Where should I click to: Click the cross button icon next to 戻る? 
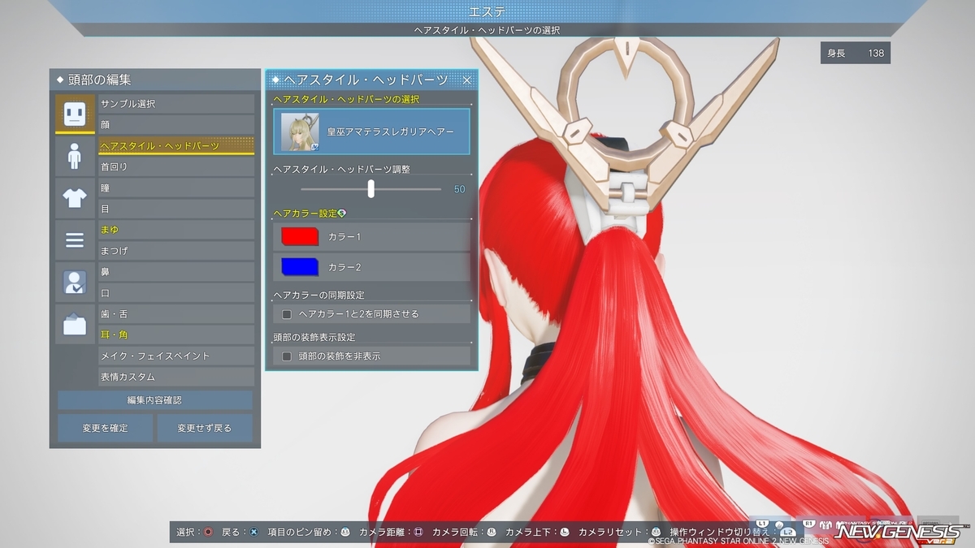[253, 532]
